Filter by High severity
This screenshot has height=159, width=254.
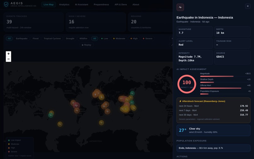(134, 38)
